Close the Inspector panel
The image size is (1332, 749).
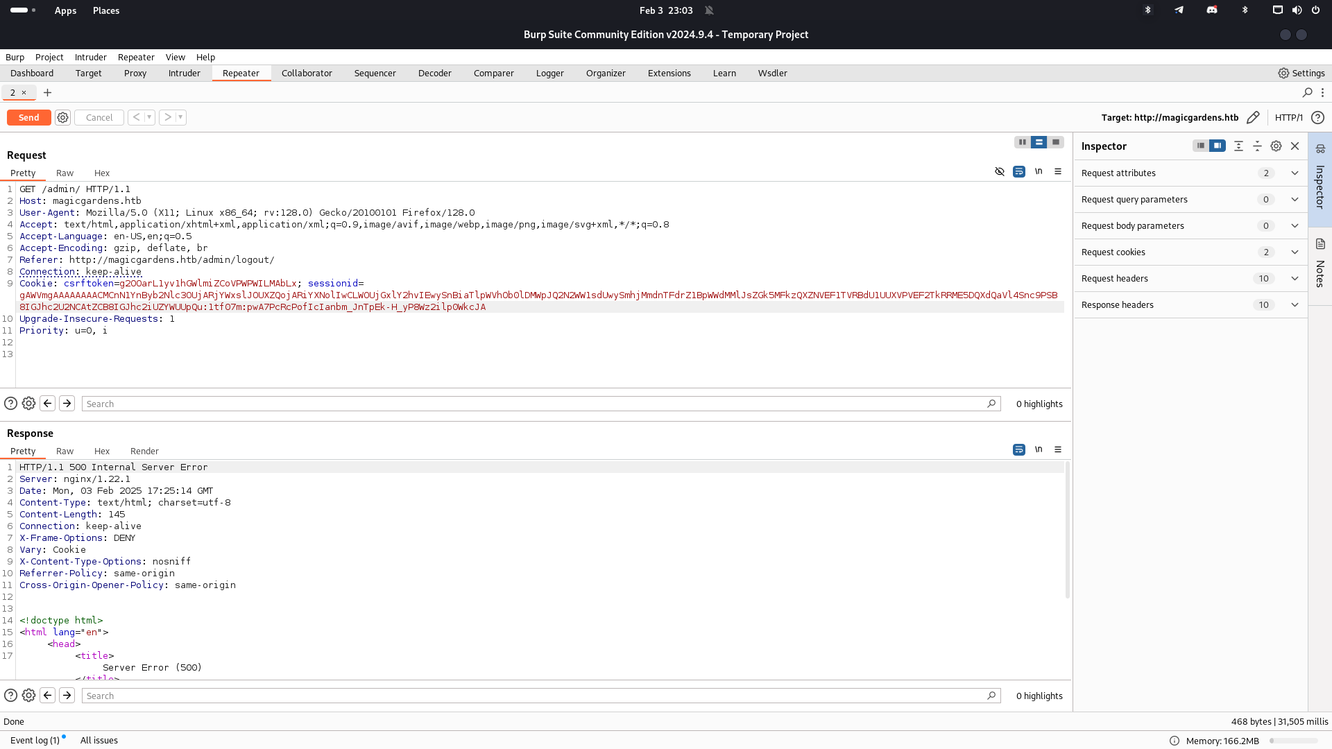[x=1295, y=146]
